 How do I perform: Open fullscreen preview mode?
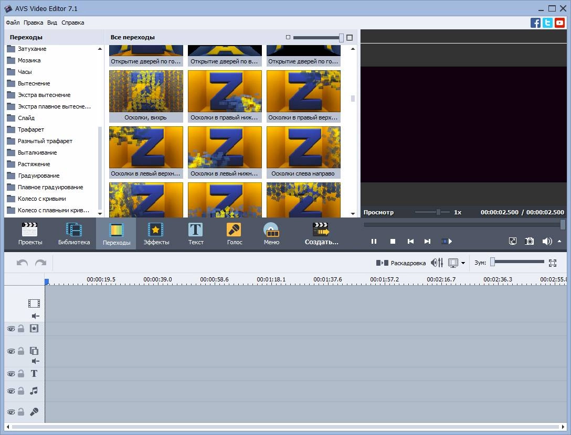512,241
